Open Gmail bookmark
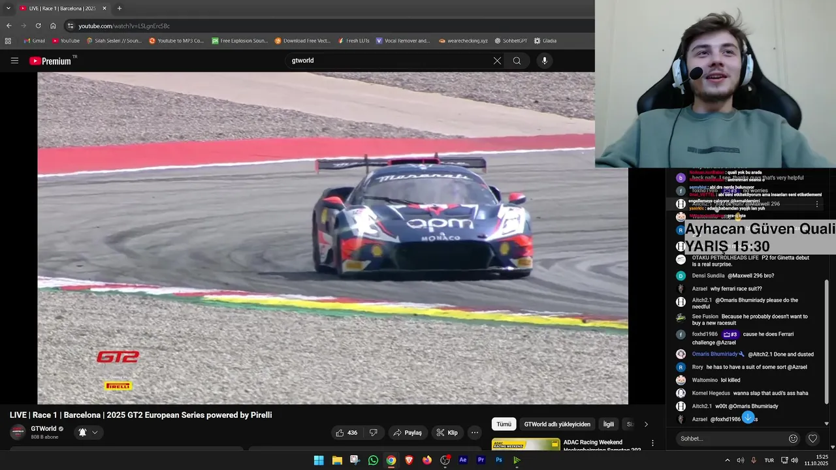The width and height of the screenshot is (836, 470). pos(34,40)
